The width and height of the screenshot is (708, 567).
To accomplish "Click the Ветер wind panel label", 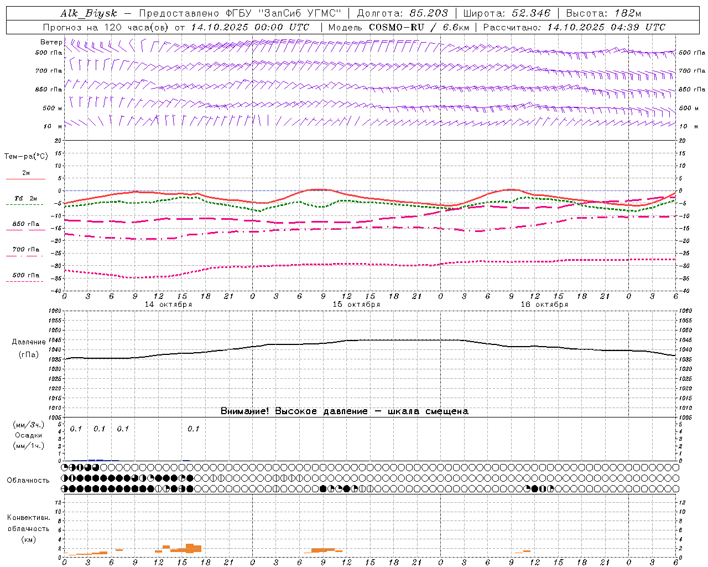I will click(51, 42).
